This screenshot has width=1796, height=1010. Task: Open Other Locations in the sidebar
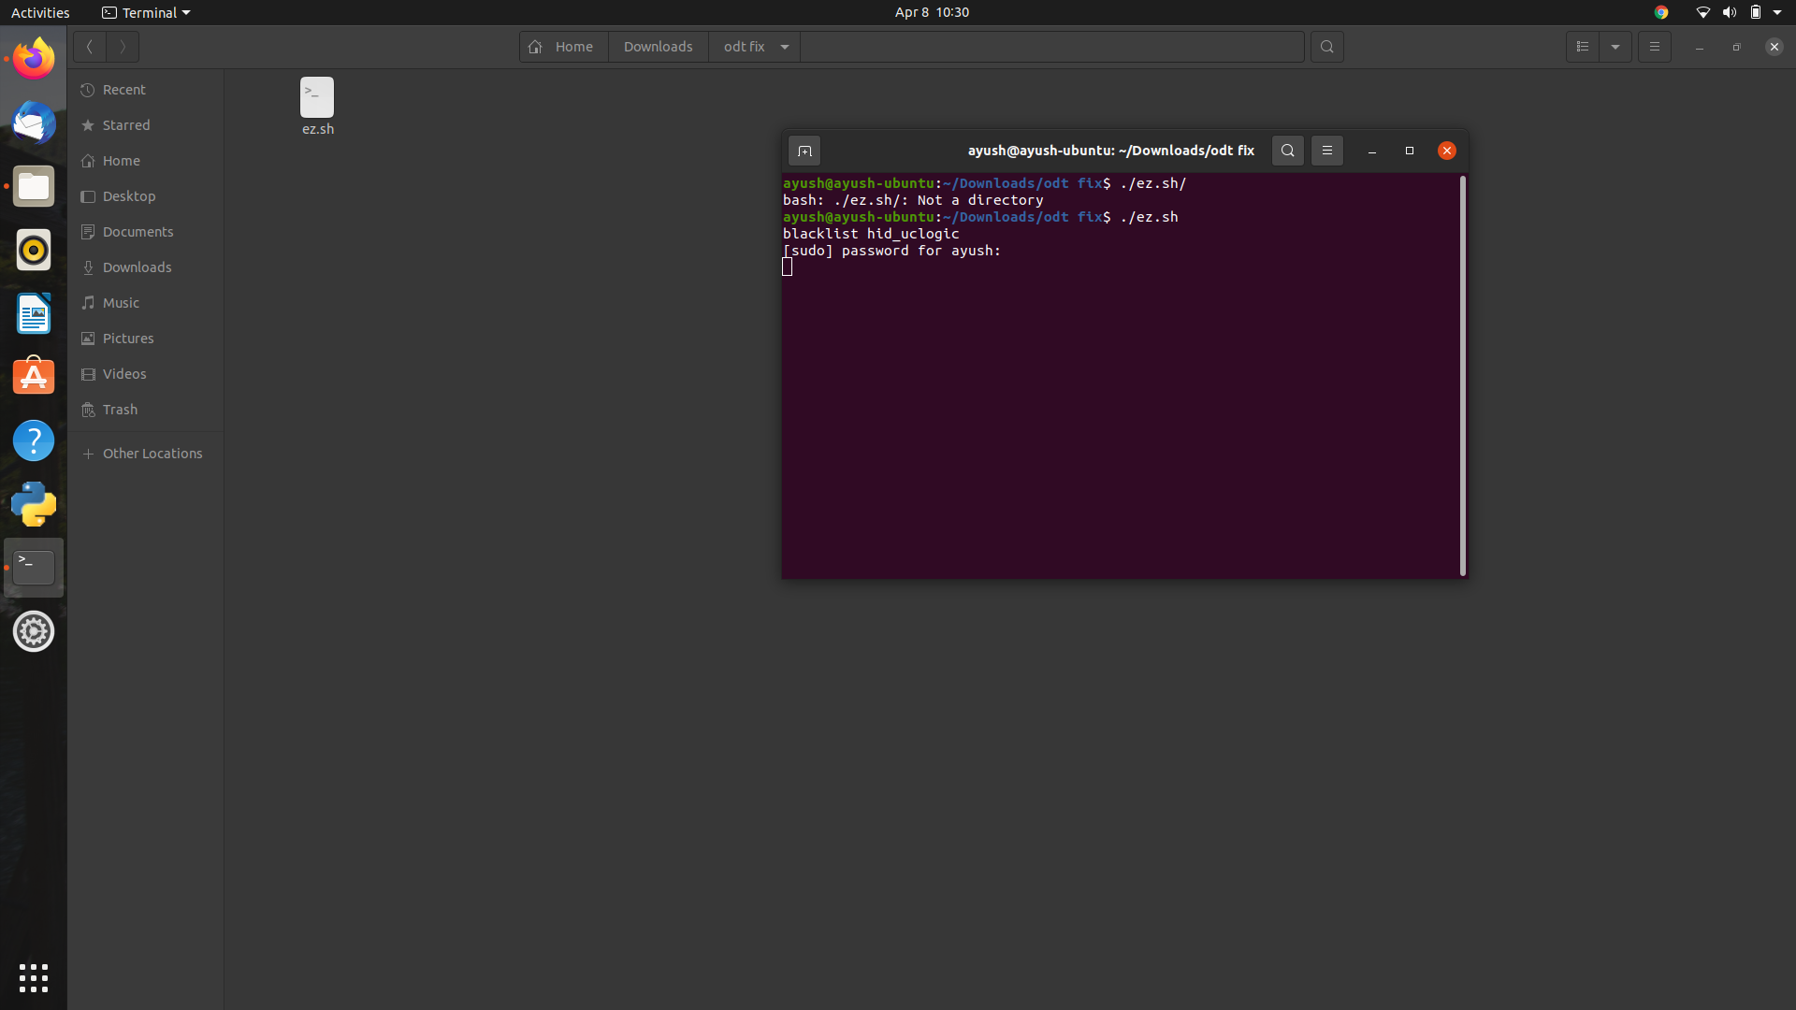click(x=152, y=454)
